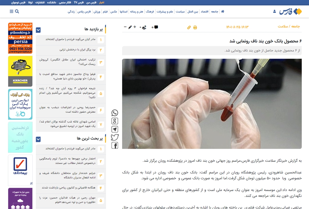Viewport: 309px width, 209px height.
Task: Click the article timestamp ۱۴۰۱-۸-۲۵
Action: 237,27
